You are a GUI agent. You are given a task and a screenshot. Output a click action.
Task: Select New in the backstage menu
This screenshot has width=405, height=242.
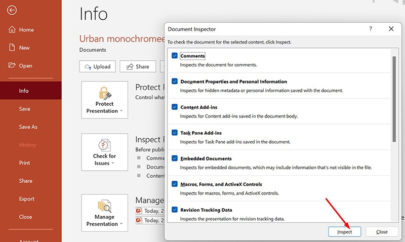click(x=31, y=48)
